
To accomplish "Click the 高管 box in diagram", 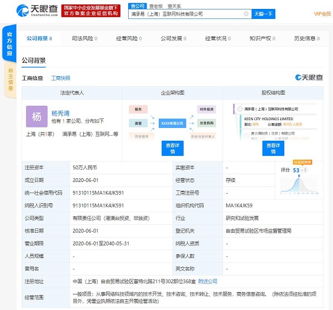I will coord(138,123).
